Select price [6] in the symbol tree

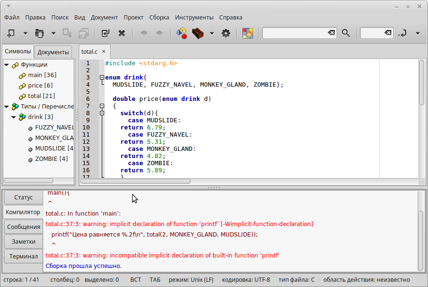coord(40,86)
